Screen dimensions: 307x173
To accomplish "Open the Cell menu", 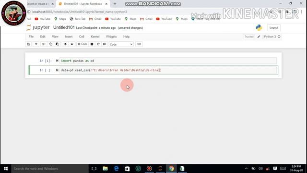I will click(x=82, y=37).
